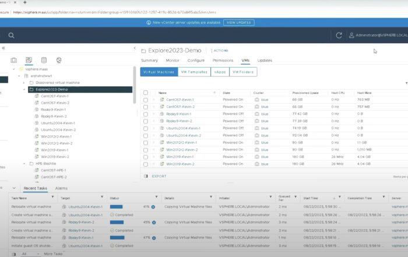Screen dimensions: 408x257
Task: Check the Win2019-Kevin-1 row checkbox
Action: tap(146, 157)
